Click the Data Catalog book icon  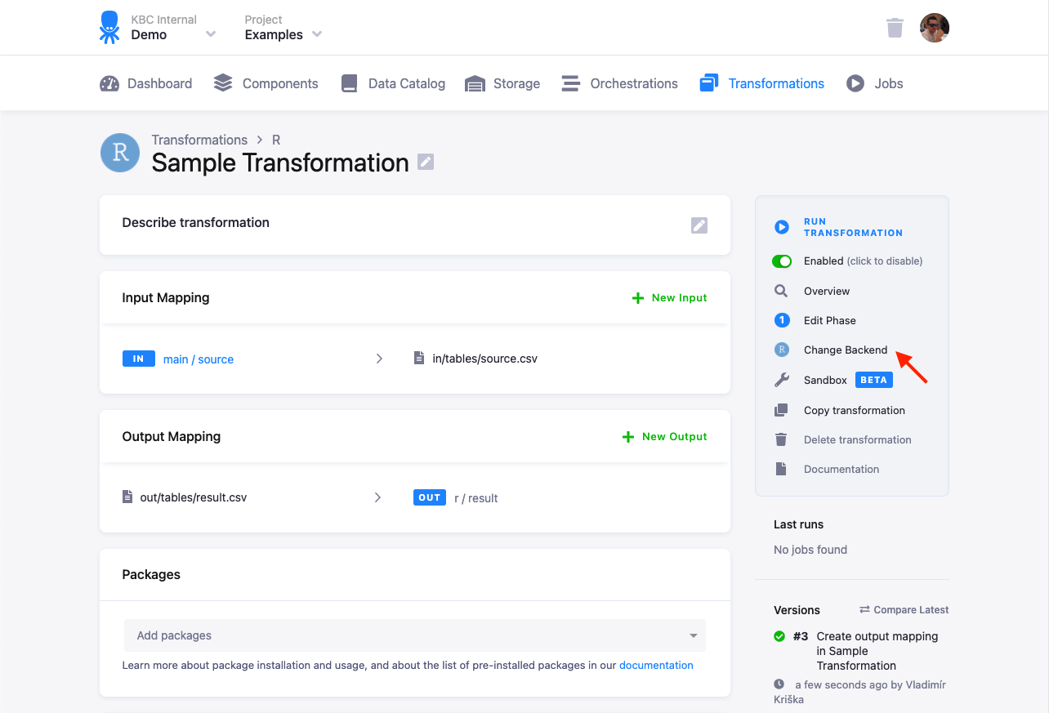pyautogui.click(x=350, y=83)
